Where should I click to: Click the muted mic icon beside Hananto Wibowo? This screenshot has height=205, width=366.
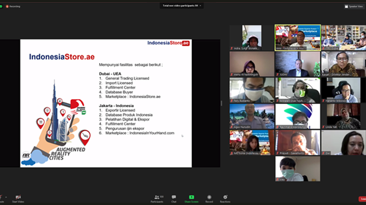(323, 101)
